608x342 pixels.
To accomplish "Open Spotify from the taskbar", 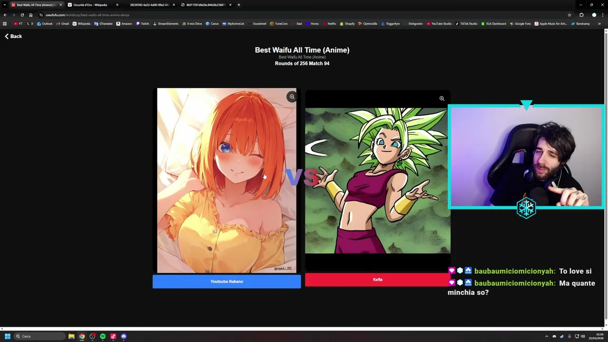I will click(103, 336).
